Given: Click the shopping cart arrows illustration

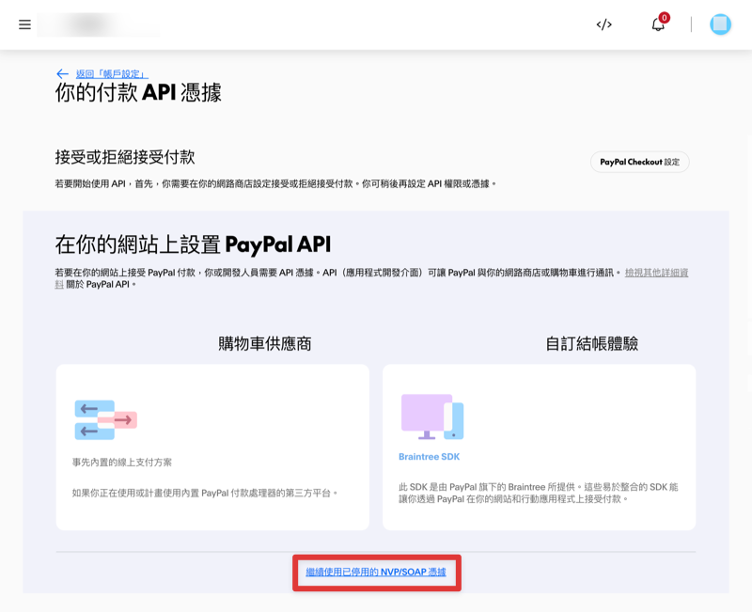Looking at the screenshot, I should coord(106,419).
